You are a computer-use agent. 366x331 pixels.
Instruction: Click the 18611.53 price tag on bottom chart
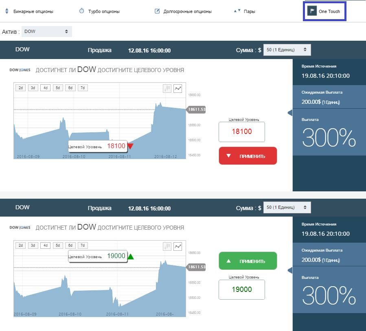196,267
